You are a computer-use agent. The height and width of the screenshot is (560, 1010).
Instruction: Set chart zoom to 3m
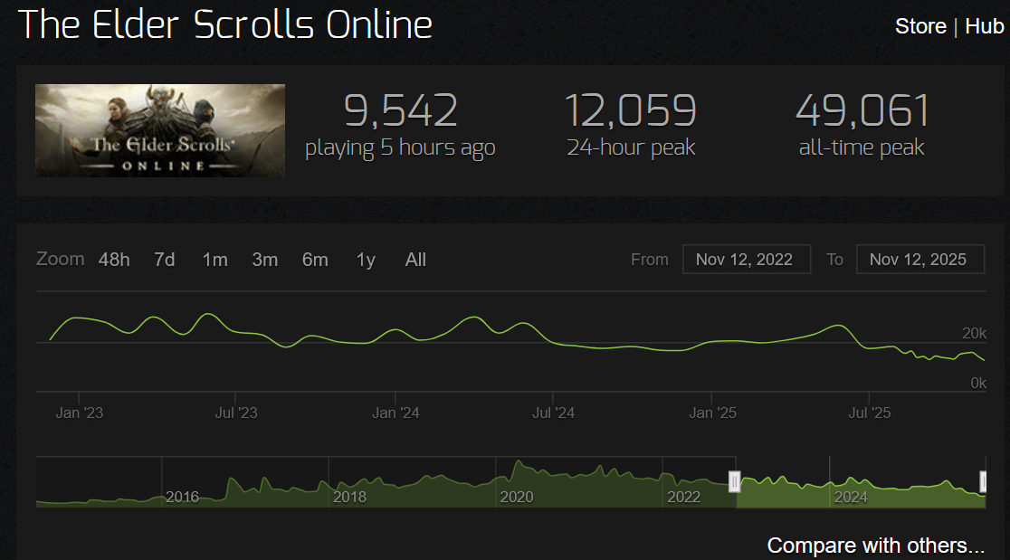265,260
